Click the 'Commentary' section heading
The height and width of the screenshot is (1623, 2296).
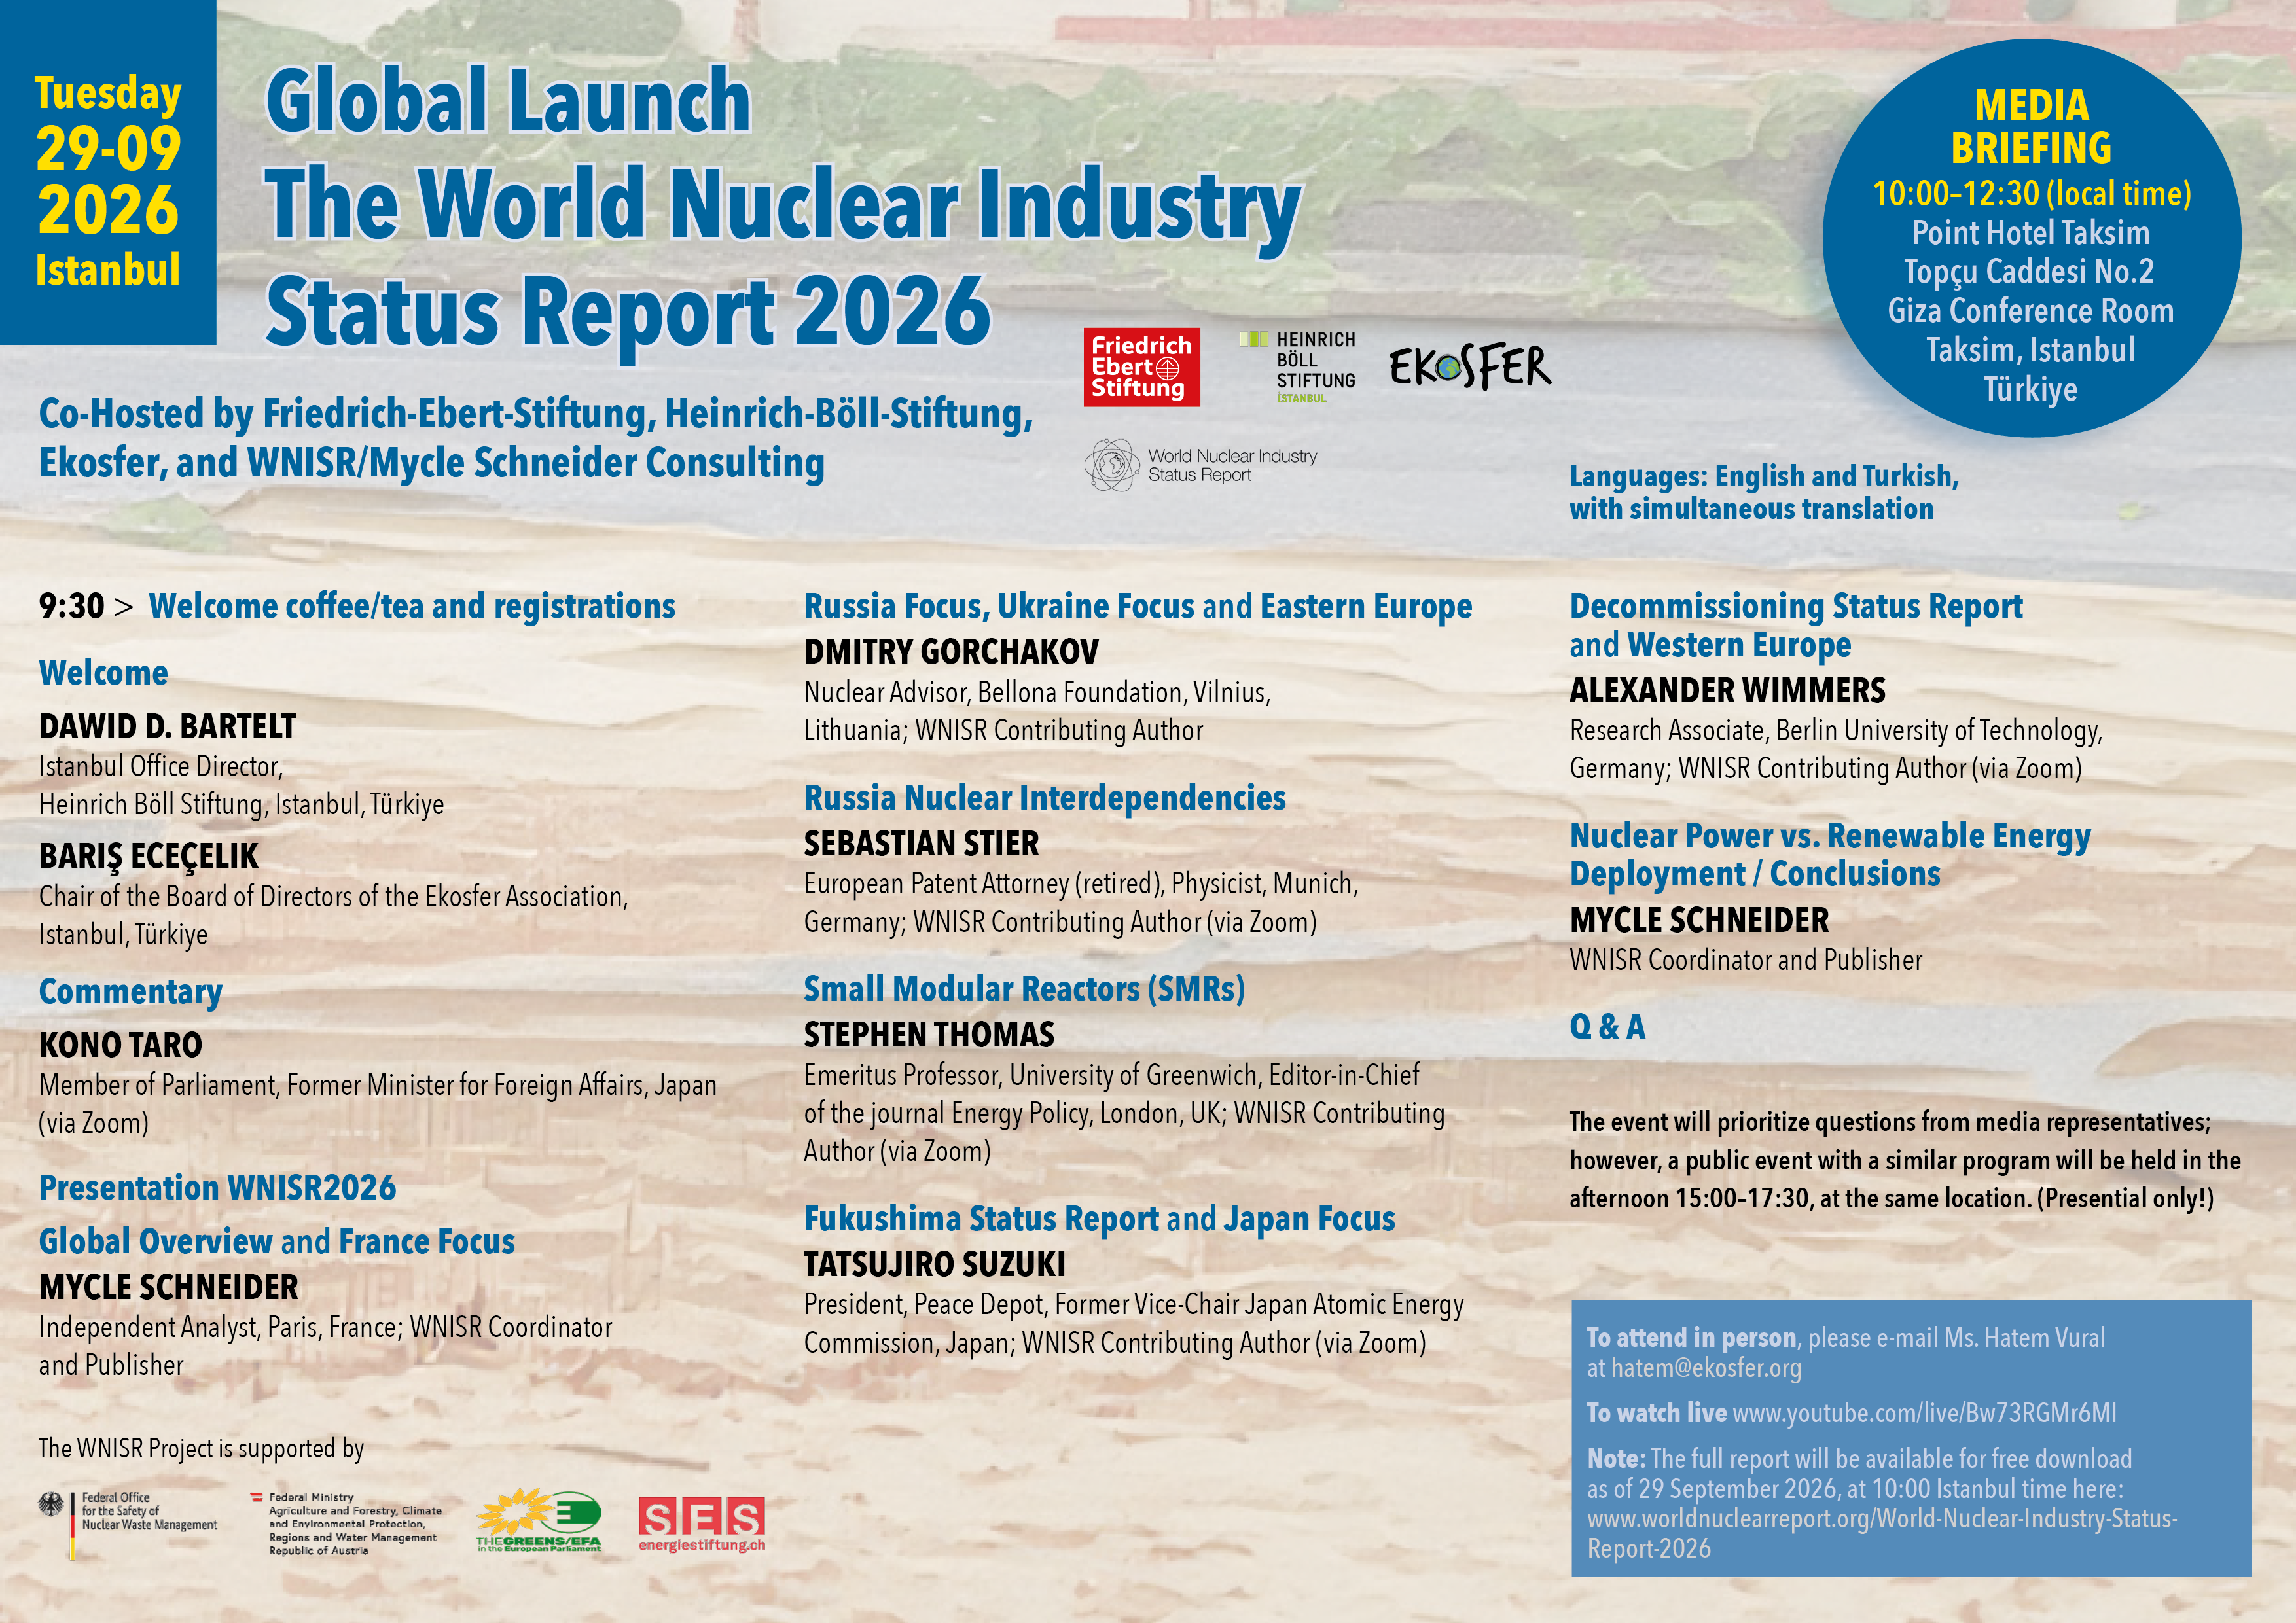pyautogui.click(x=130, y=992)
